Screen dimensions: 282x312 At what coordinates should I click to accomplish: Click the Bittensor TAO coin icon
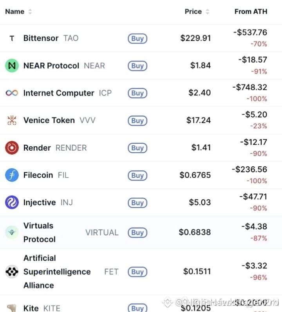pos(12,38)
